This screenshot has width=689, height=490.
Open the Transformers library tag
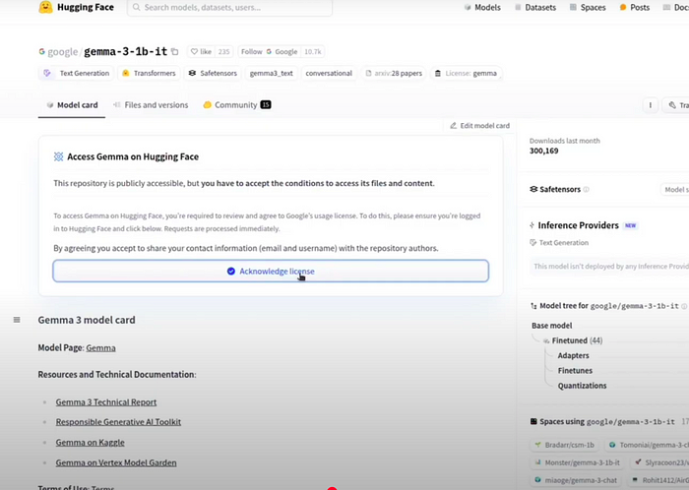click(149, 74)
